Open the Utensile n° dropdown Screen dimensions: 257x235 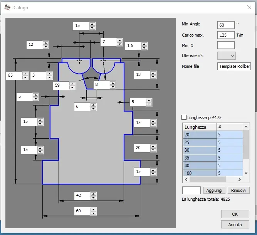227,56
